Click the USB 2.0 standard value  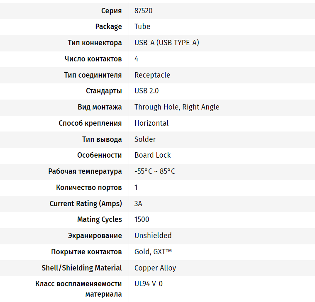pos(147,91)
